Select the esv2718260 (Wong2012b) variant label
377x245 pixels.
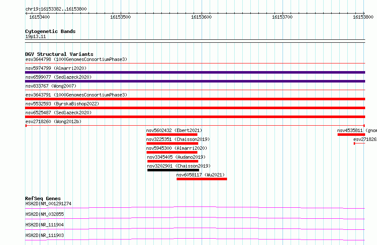tap(53, 121)
